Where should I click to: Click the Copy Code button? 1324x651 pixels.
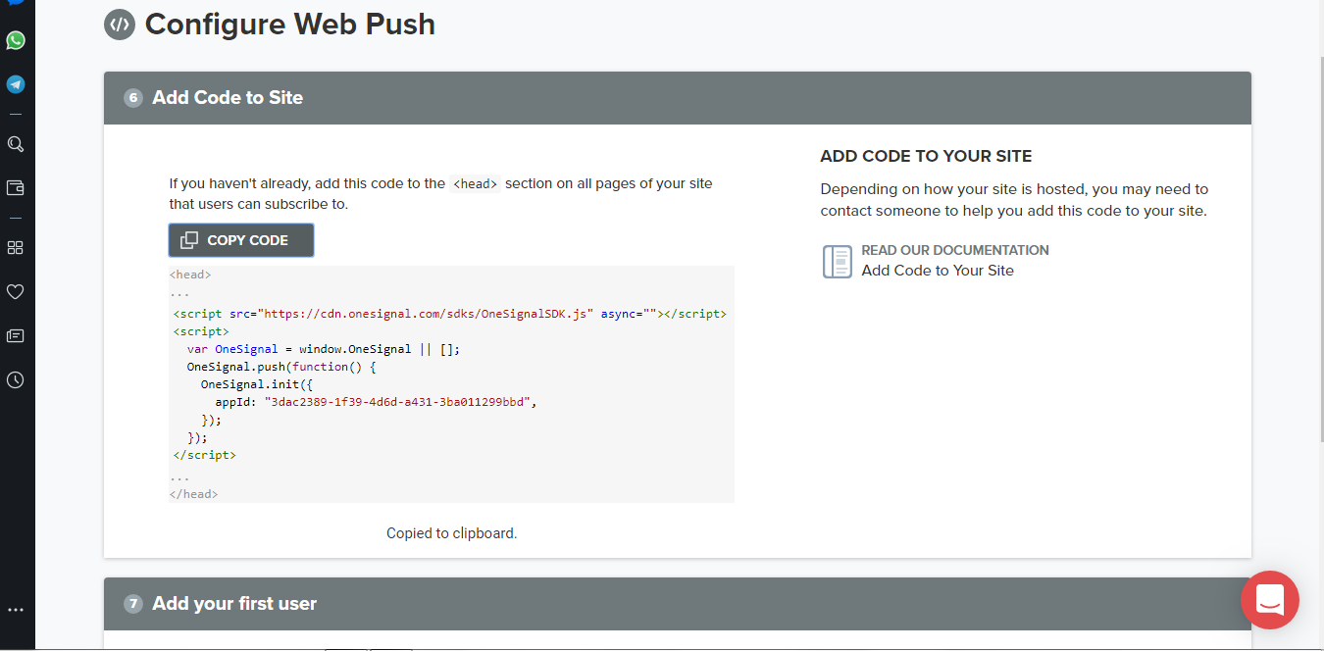click(x=241, y=240)
